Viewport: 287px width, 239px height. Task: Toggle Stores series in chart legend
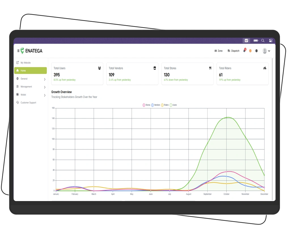click(146, 105)
